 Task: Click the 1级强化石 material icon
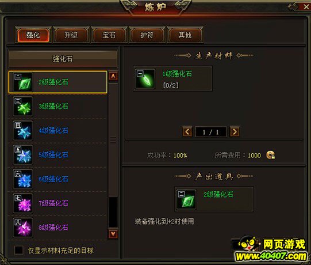[145, 79]
